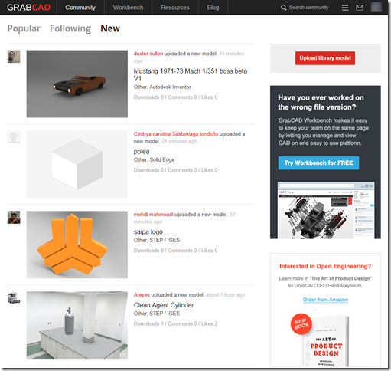Click dexter sullen's avatar
This screenshot has height=371, width=391.
tap(14, 57)
